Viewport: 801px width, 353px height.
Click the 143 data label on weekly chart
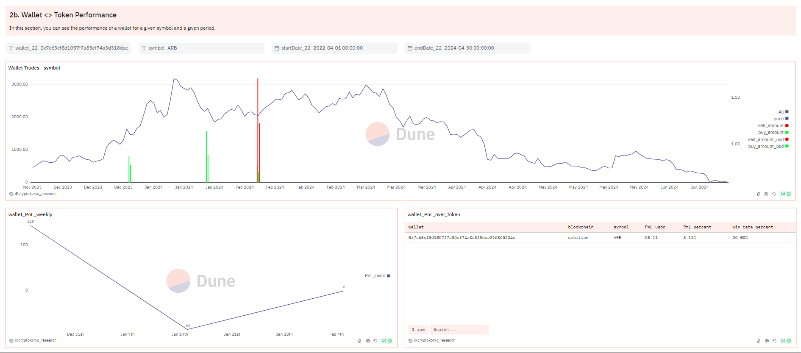(x=31, y=222)
